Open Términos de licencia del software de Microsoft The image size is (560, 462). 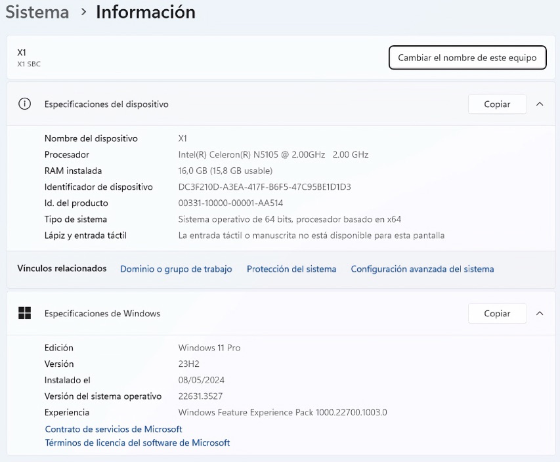pos(137,443)
